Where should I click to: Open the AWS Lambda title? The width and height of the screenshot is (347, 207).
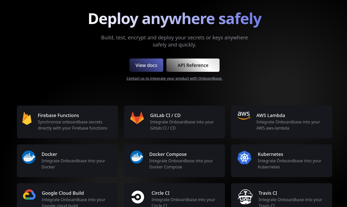pos(271,115)
